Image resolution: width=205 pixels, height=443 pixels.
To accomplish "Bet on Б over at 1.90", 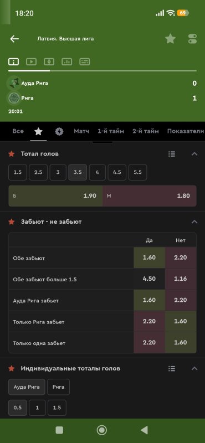I will (55, 196).
